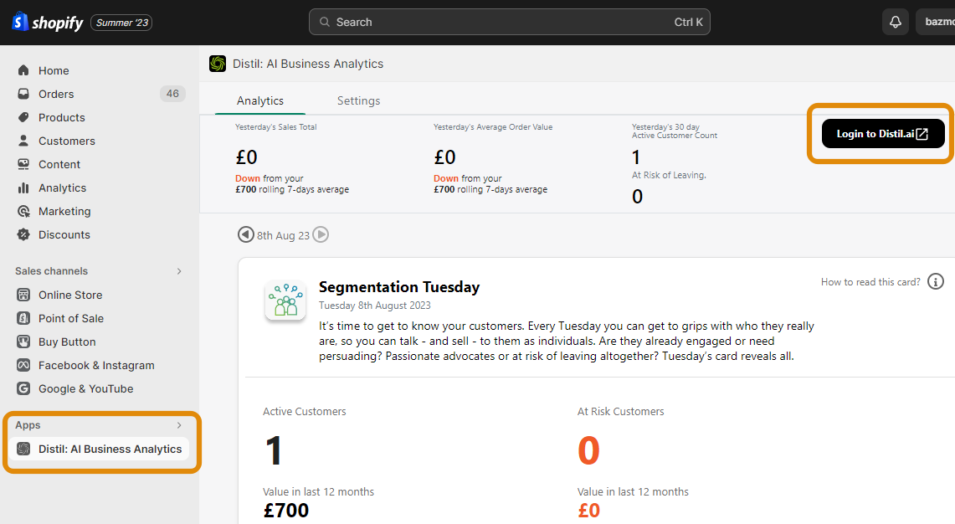Click the Buy Button icon
Viewport: 955px width, 524px height.
tap(23, 342)
